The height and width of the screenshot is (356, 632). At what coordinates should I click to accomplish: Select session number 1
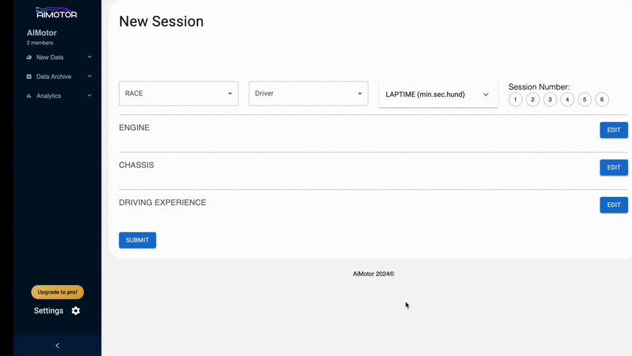click(x=515, y=100)
